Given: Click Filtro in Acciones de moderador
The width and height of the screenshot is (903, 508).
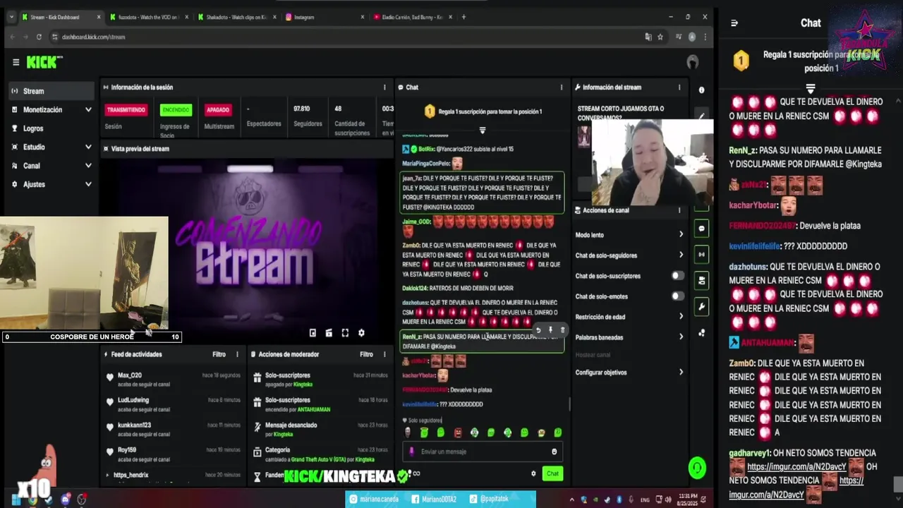Looking at the screenshot, I should (366, 354).
